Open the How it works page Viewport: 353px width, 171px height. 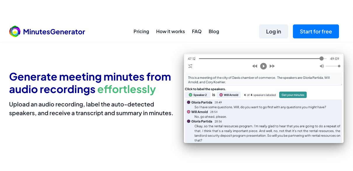point(170,31)
